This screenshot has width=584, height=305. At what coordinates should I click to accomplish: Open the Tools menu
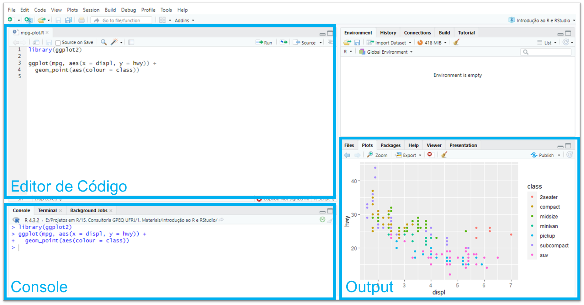[x=166, y=10]
